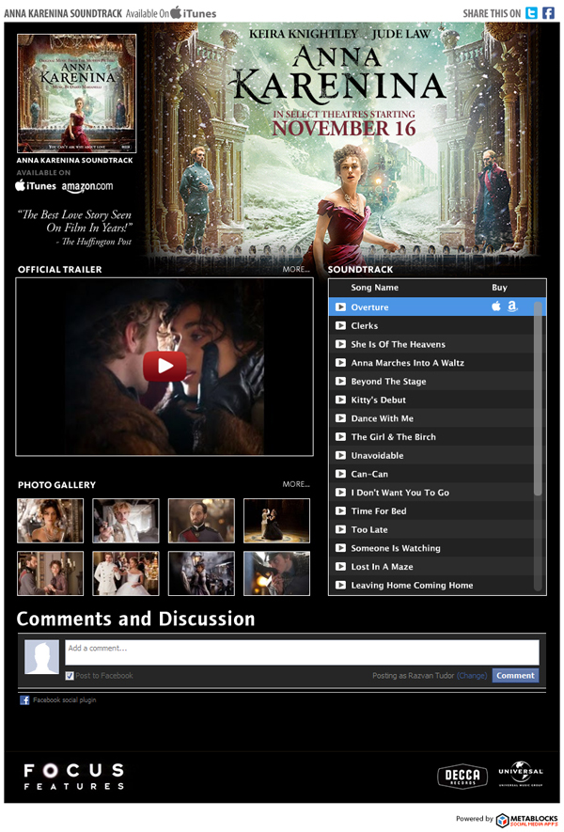Play Can-Can track
This screenshot has height=832, width=564.
click(340, 475)
